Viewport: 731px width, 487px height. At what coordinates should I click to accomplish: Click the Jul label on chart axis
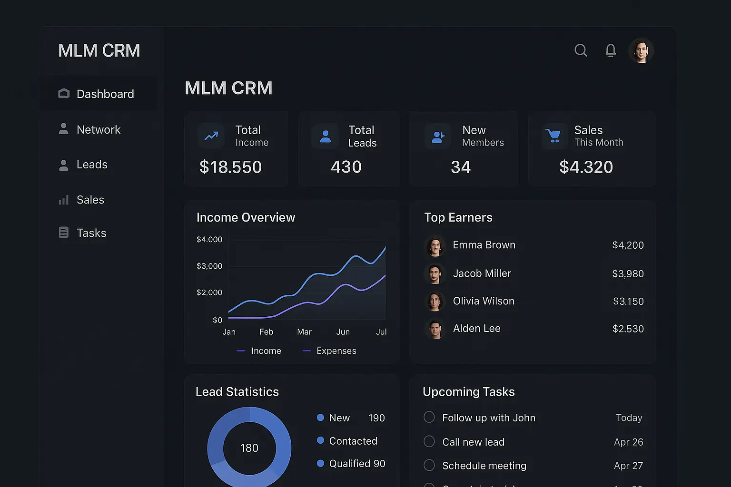(x=381, y=332)
